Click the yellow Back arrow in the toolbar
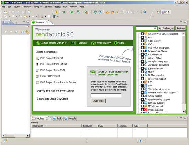This screenshot has width=189, height=145. point(25,17)
